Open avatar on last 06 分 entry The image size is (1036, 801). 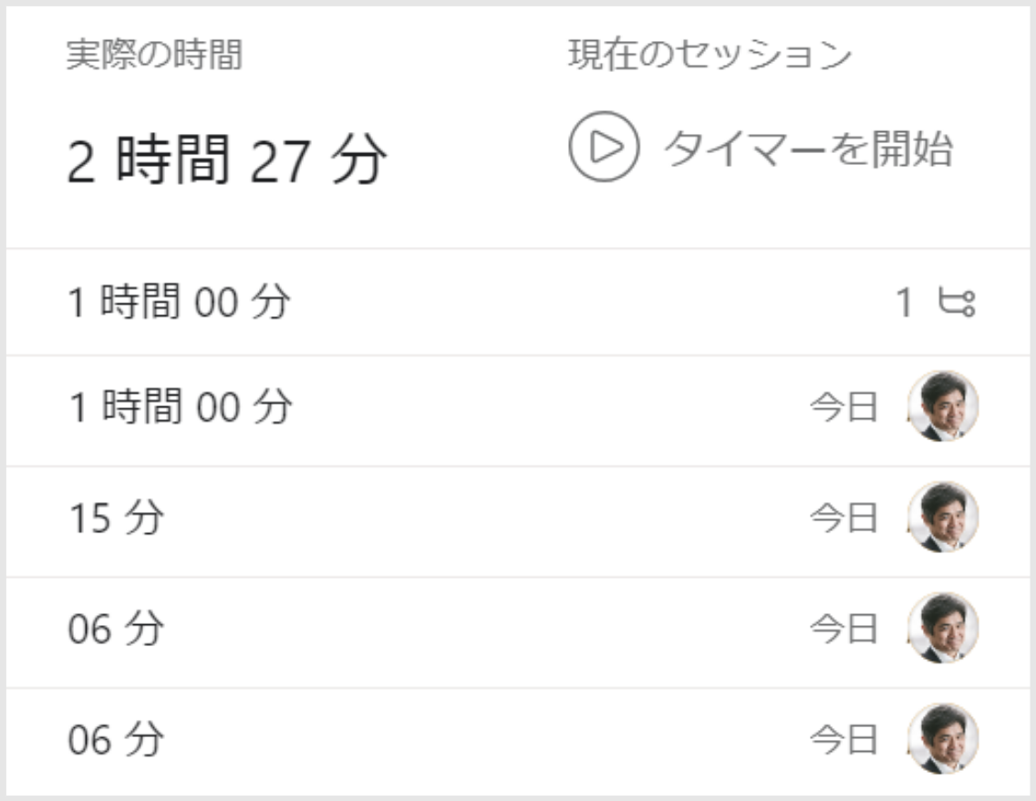click(x=943, y=739)
